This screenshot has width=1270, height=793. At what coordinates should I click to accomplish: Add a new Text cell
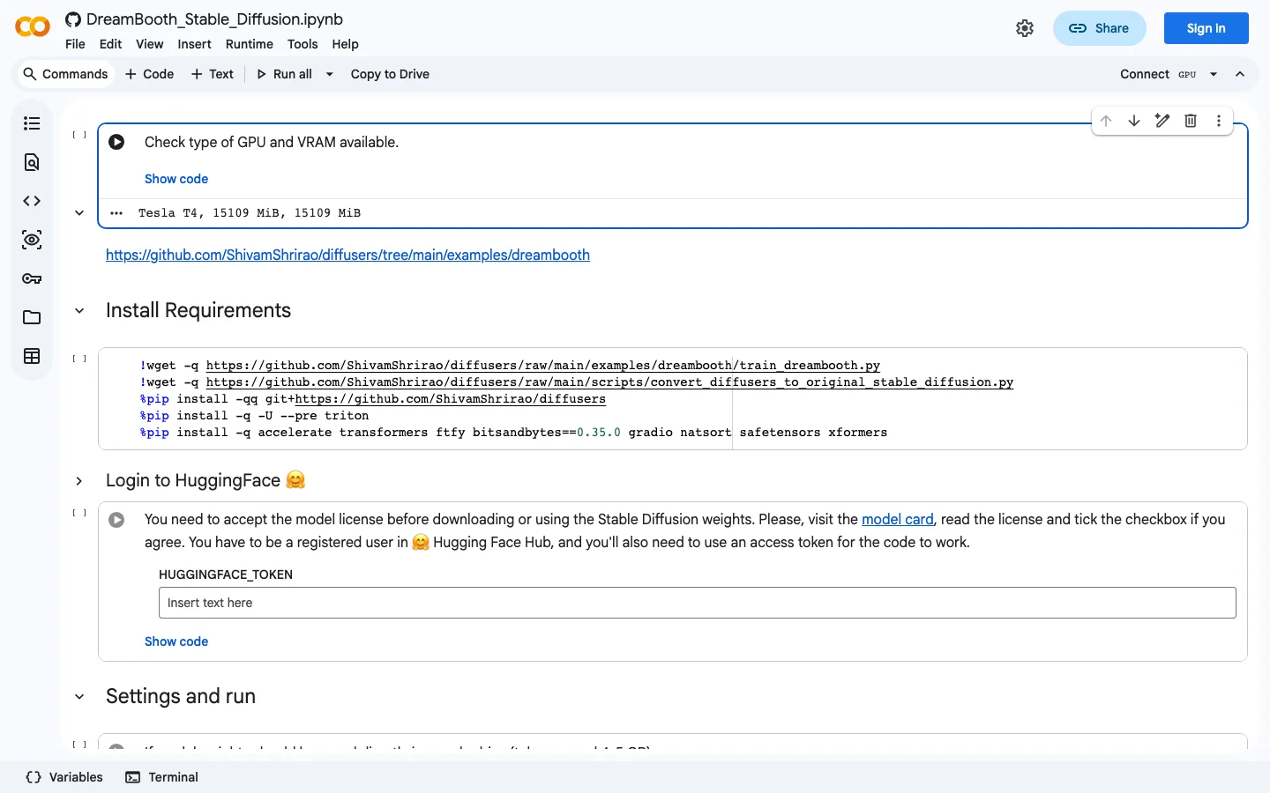(x=213, y=74)
